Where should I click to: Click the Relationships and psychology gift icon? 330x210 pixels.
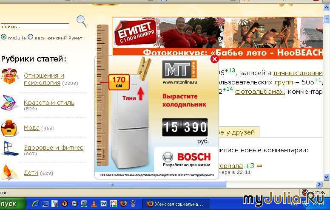(x=9, y=77)
